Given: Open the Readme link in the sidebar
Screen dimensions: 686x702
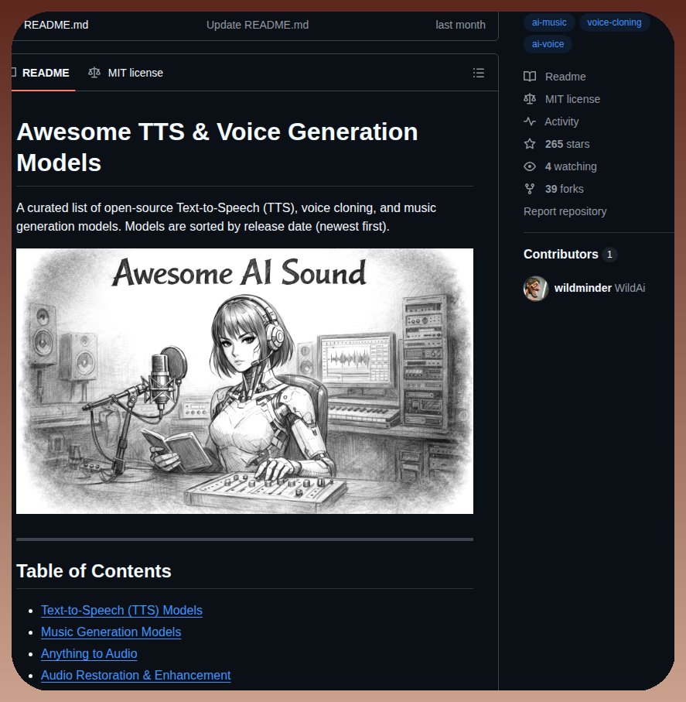Looking at the screenshot, I should point(565,77).
